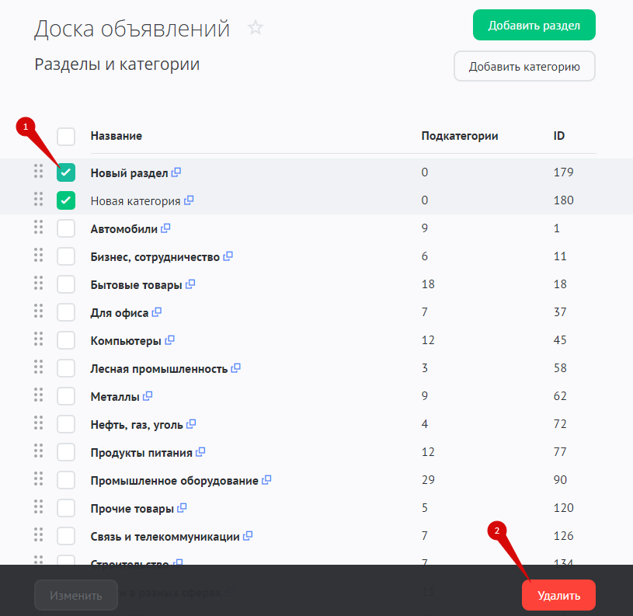
Task: Check the box for Бизнес, сотрудничество
Action: (66, 256)
